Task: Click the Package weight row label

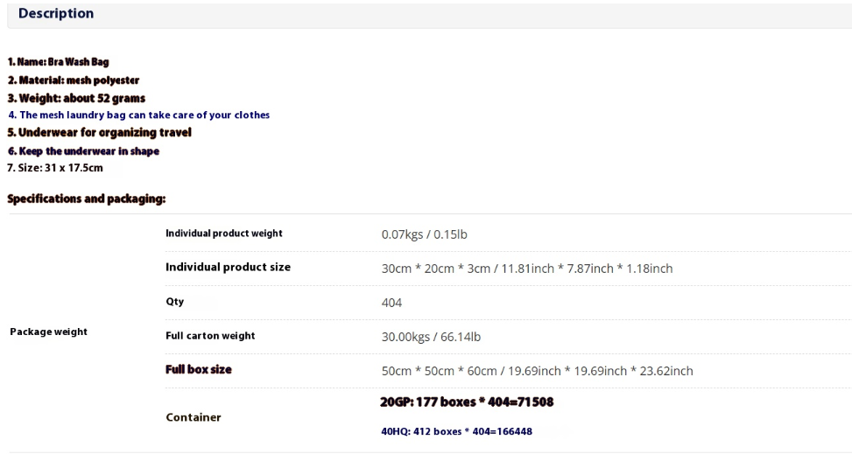Action: pyautogui.click(x=48, y=332)
